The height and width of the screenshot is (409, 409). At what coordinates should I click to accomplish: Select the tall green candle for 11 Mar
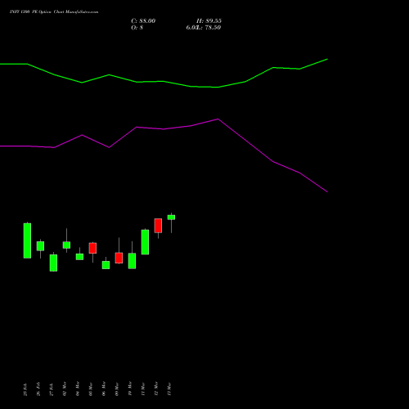[145, 242]
